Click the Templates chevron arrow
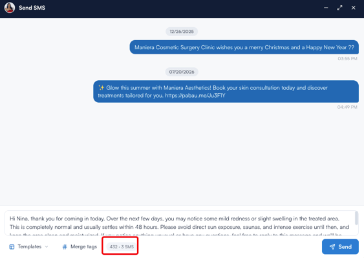This screenshot has height=258, width=364. pos(47,246)
